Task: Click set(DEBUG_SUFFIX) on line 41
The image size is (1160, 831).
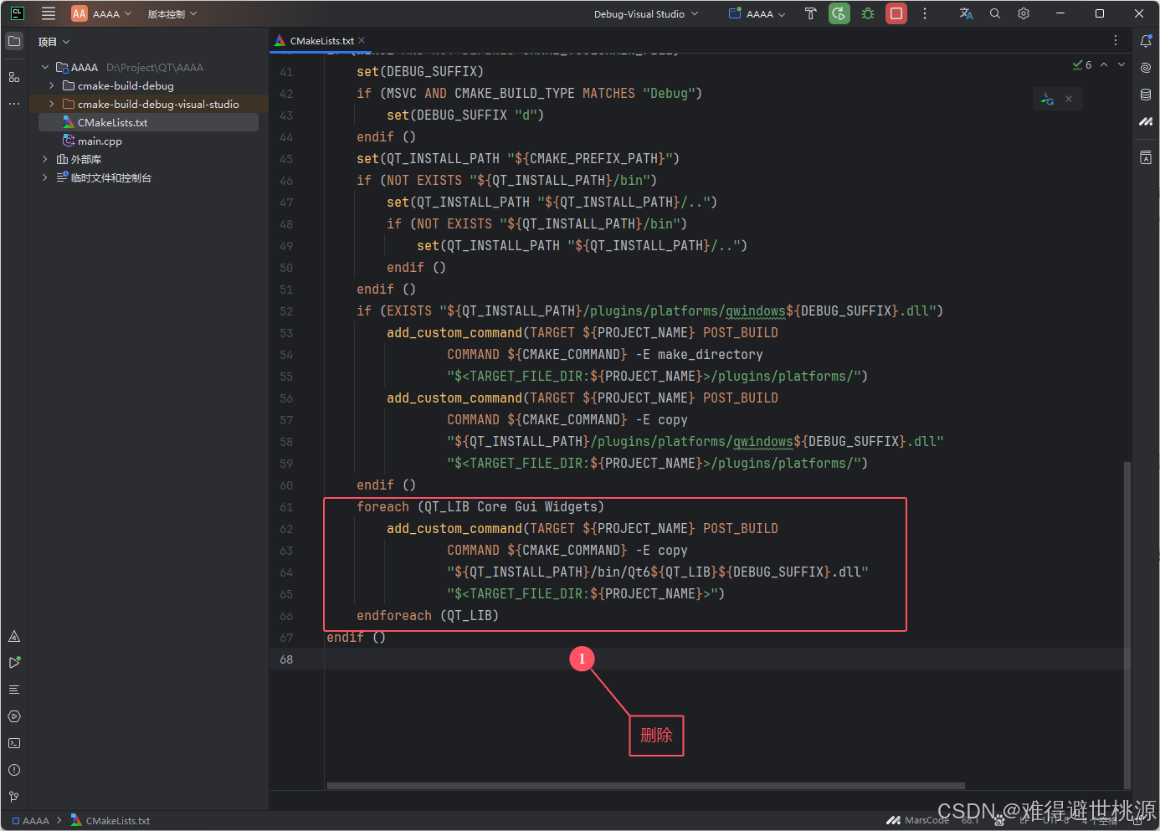Action: [420, 72]
